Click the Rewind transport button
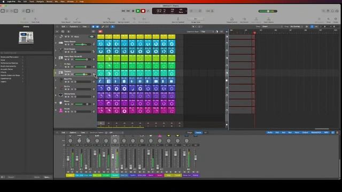 click(123, 11)
